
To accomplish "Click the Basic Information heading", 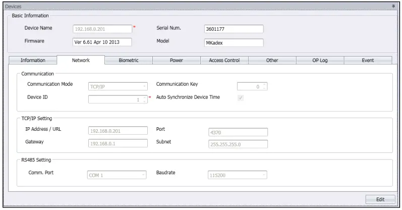I will click(30, 16).
